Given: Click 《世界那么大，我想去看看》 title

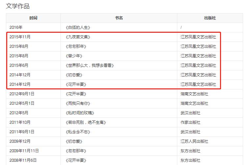Looking at the screenshot, I should [x=89, y=65].
